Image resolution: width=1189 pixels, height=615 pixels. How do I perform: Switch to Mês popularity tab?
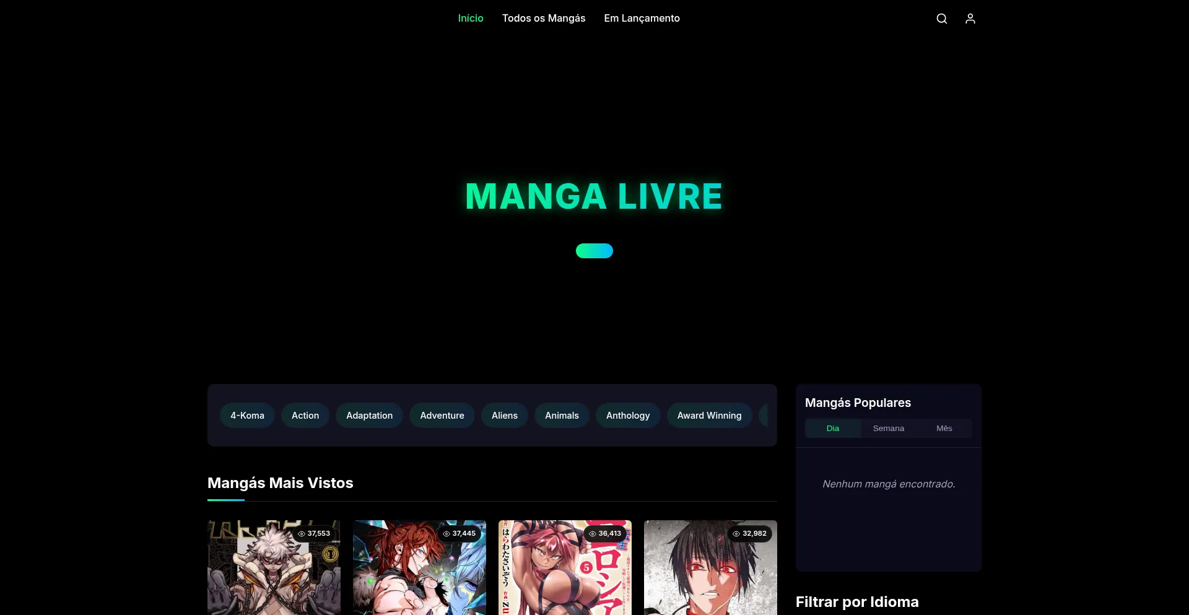[944, 429]
